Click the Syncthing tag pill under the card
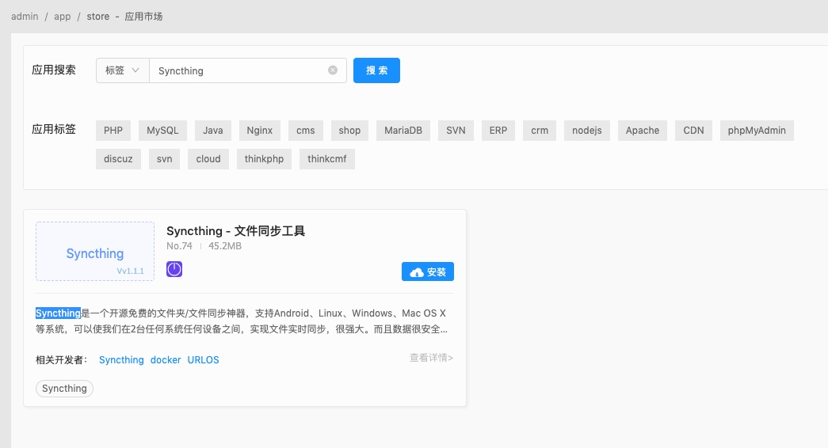 pyautogui.click(x=64, y=389)
